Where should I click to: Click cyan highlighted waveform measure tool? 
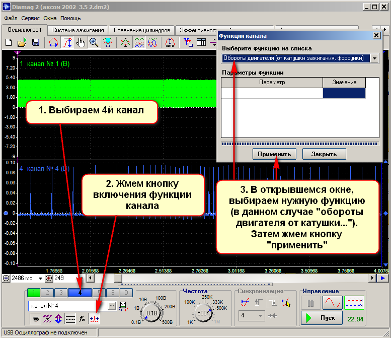(x=108, y=42)
